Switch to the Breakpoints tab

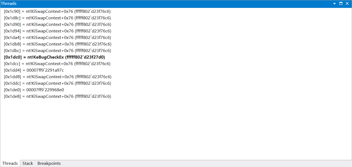pyautogui.click(x=49, y=163)
